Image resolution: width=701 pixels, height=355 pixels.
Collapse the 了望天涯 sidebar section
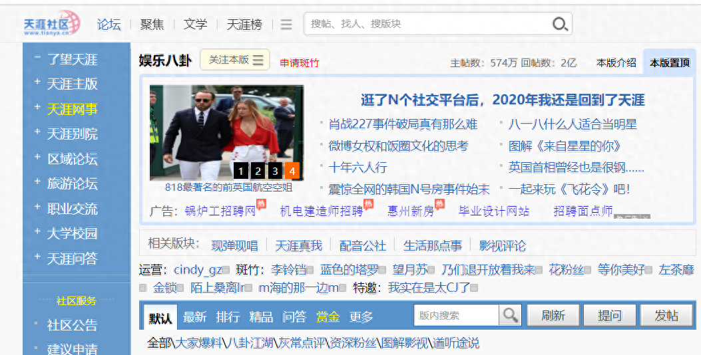(37, 57)
